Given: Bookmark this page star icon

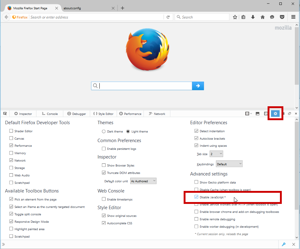Looking at the screenshot, I should point(235,17).
